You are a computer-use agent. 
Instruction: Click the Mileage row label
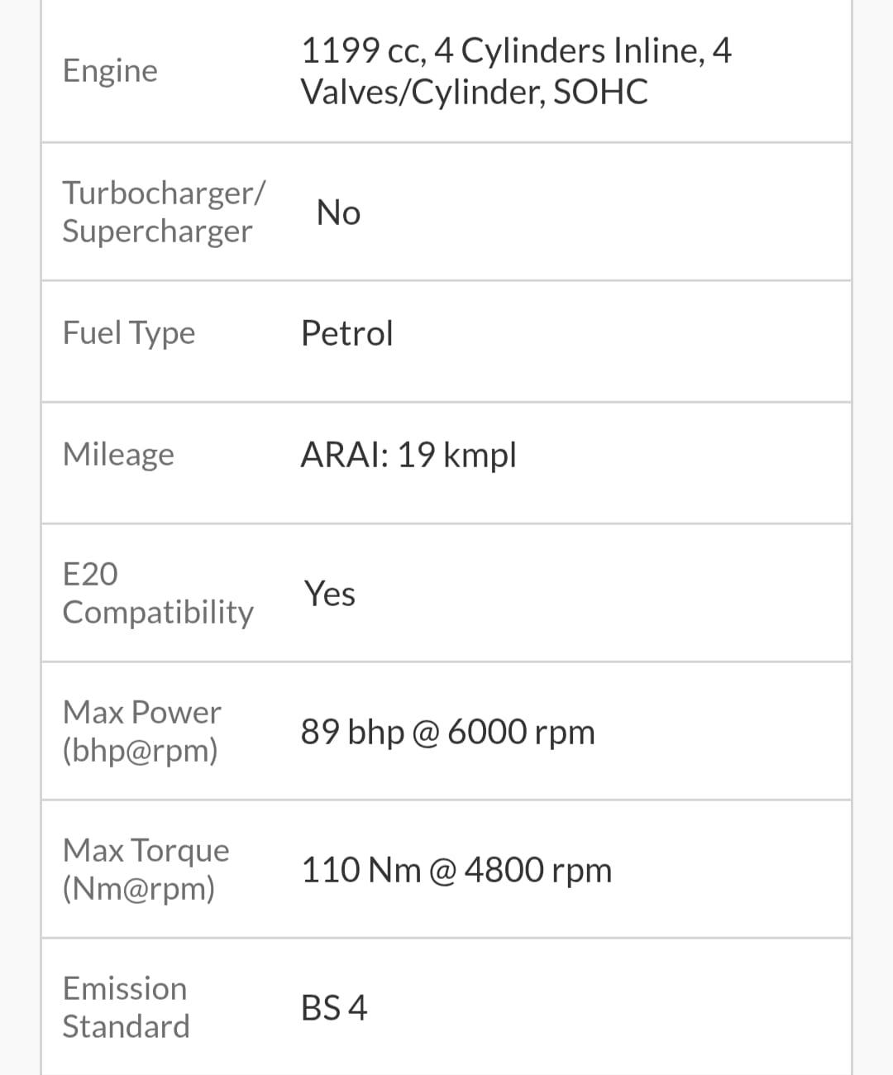tap(118, 454)
